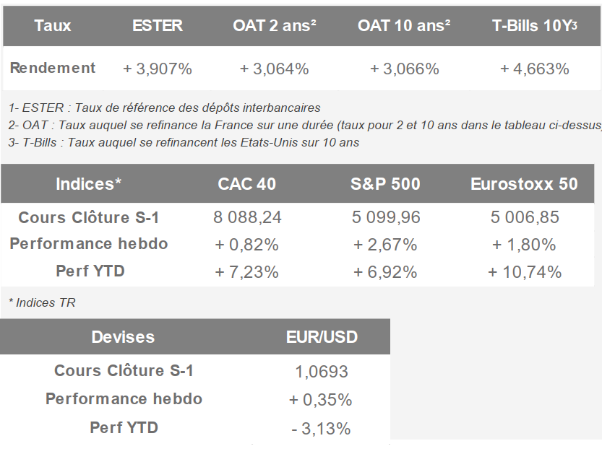602x454 pixels.
Task: Click the OAT 10 ans header
Action: [404, 26]
